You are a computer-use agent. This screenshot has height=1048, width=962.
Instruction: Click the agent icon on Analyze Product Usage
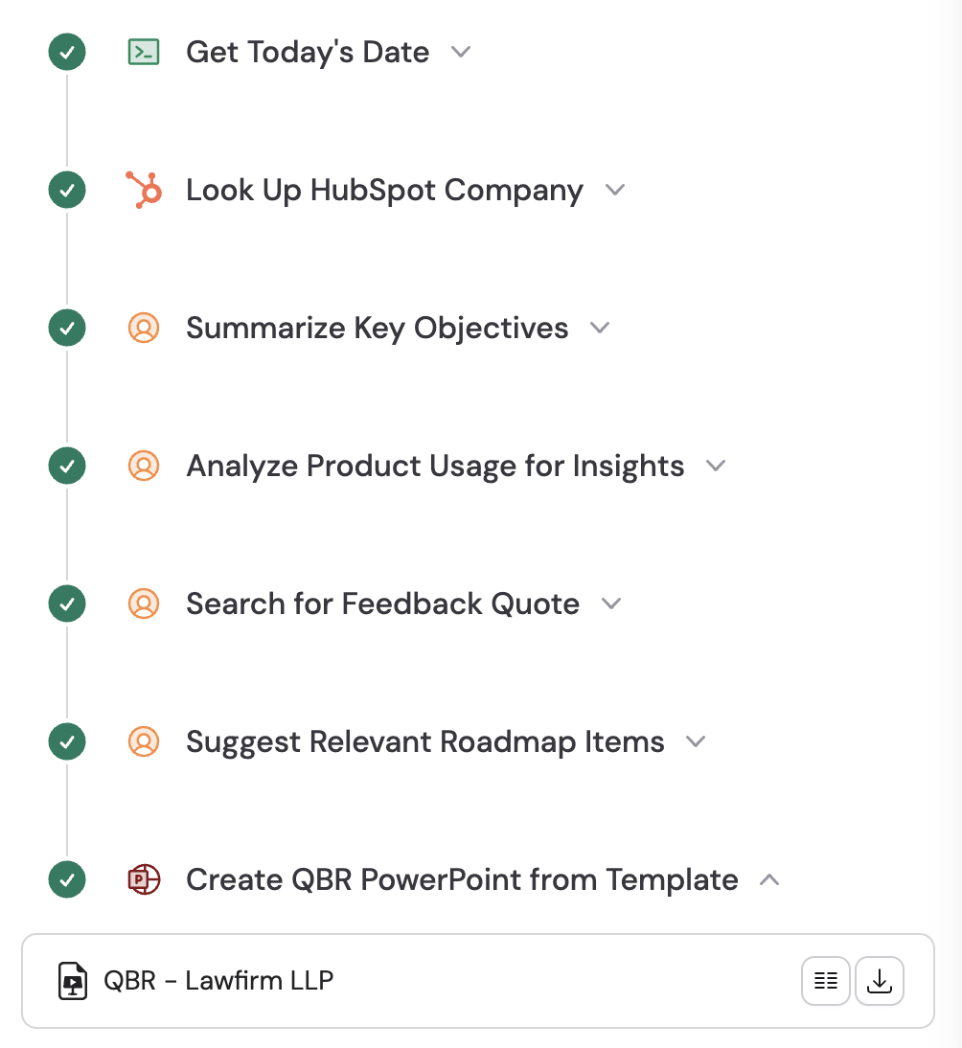click(144, 466)
